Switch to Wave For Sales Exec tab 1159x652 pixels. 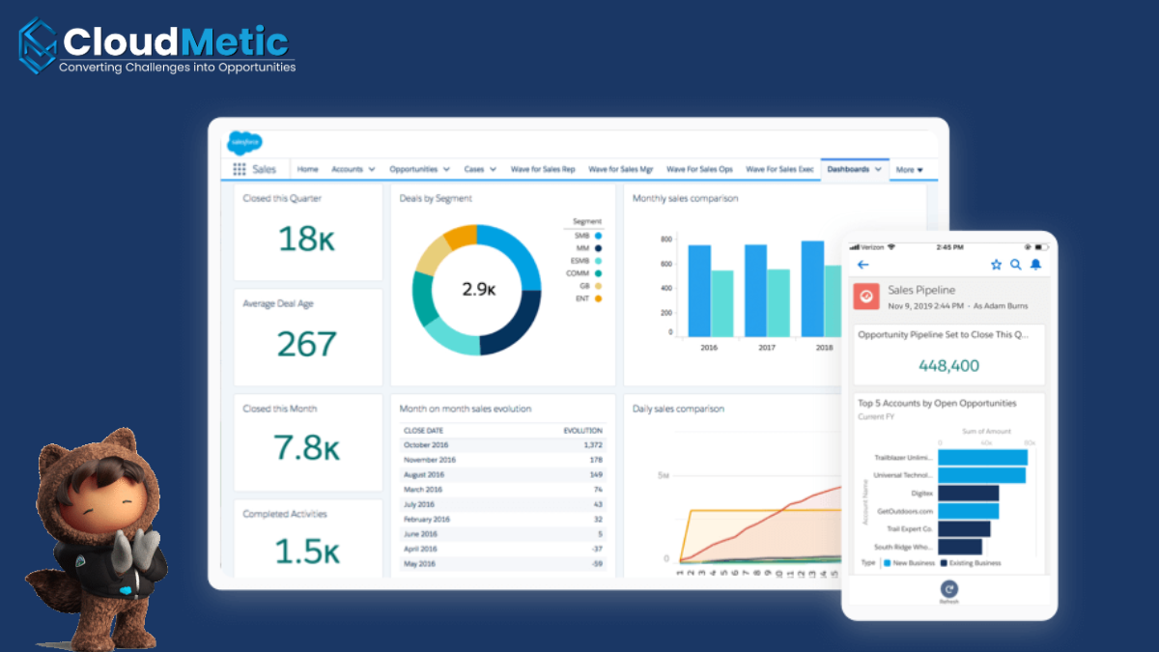(779, 169)
